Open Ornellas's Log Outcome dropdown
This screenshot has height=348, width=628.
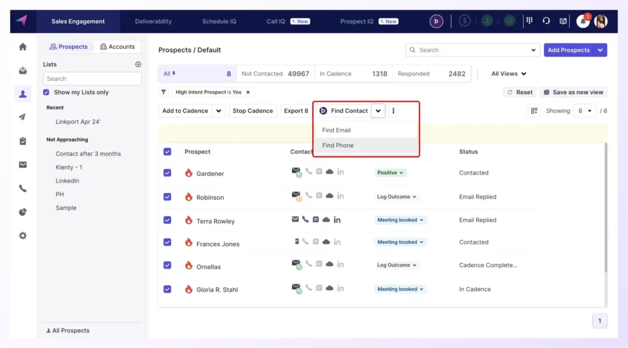tap(397, 265)
